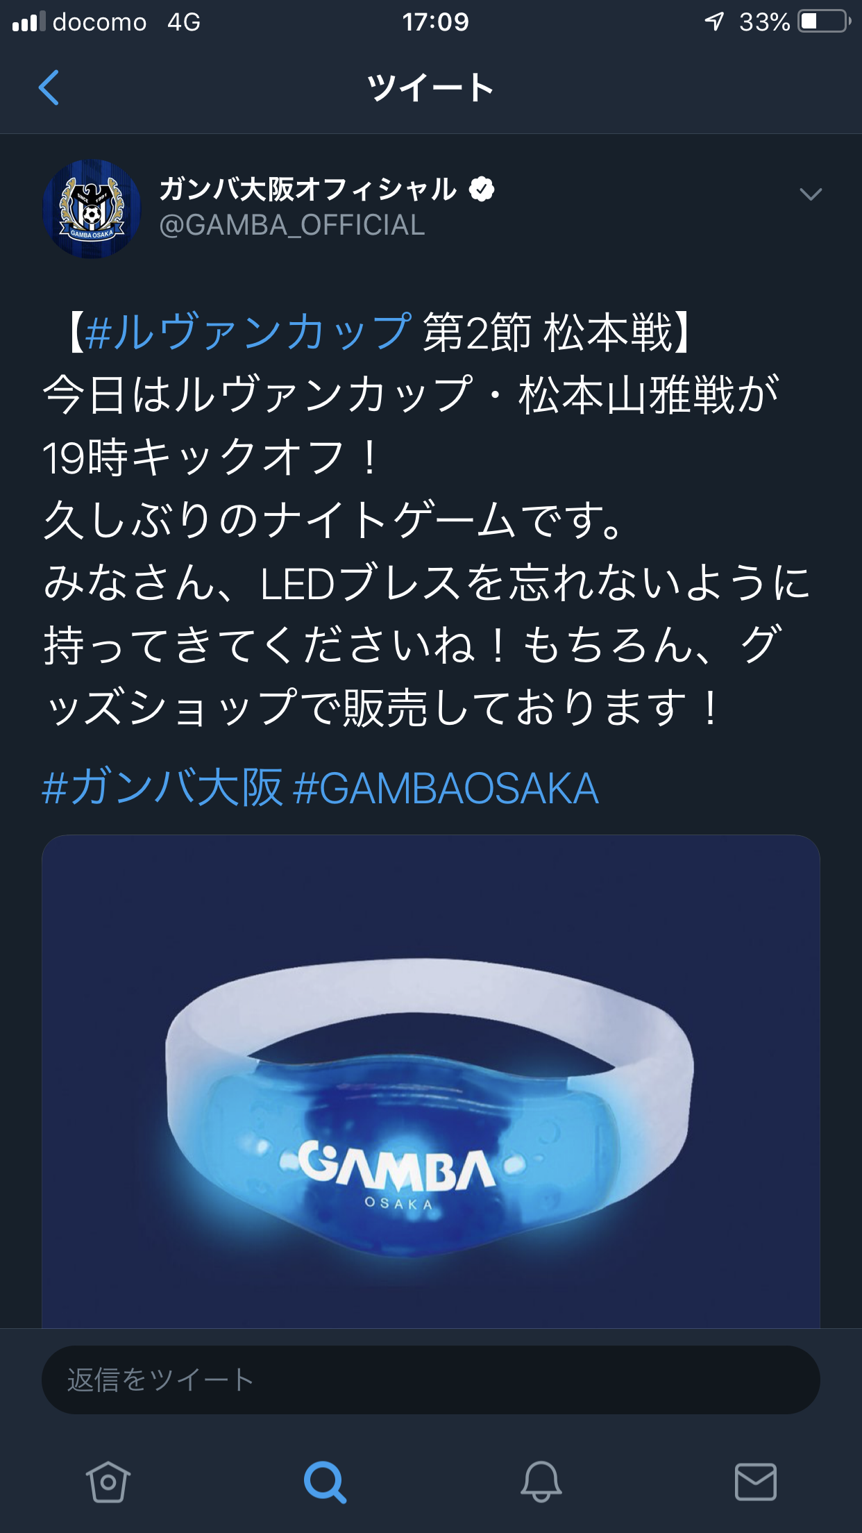Open the Search tab magnifier icon

324,1482
